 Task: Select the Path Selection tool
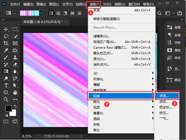(x=15, y=85)
